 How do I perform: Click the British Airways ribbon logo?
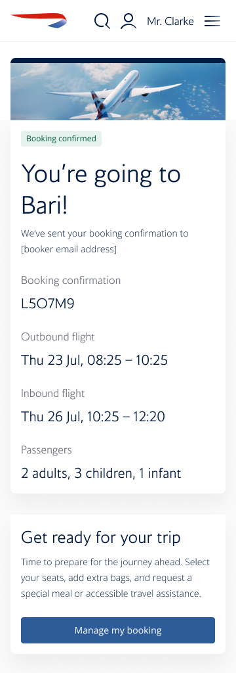tap(39, 20)
